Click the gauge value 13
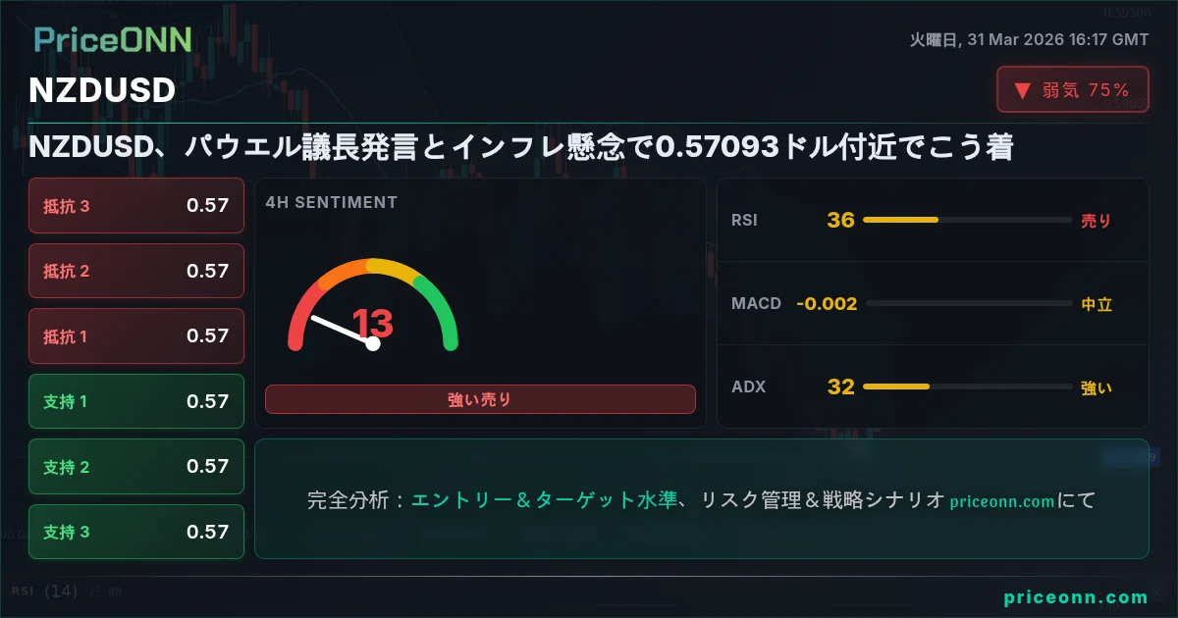 373,323
